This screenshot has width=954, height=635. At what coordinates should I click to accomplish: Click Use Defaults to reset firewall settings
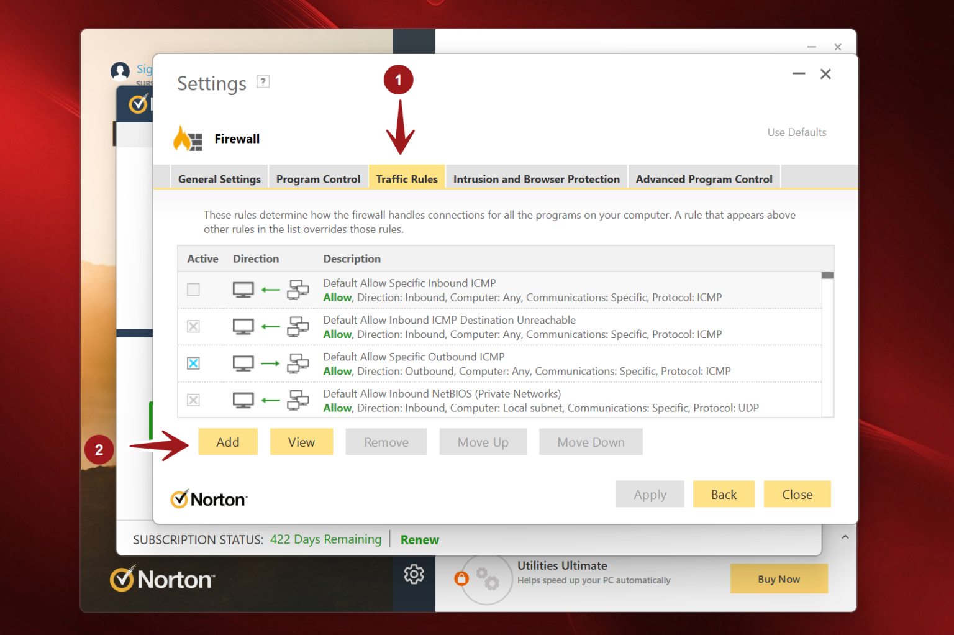(796, 132)
